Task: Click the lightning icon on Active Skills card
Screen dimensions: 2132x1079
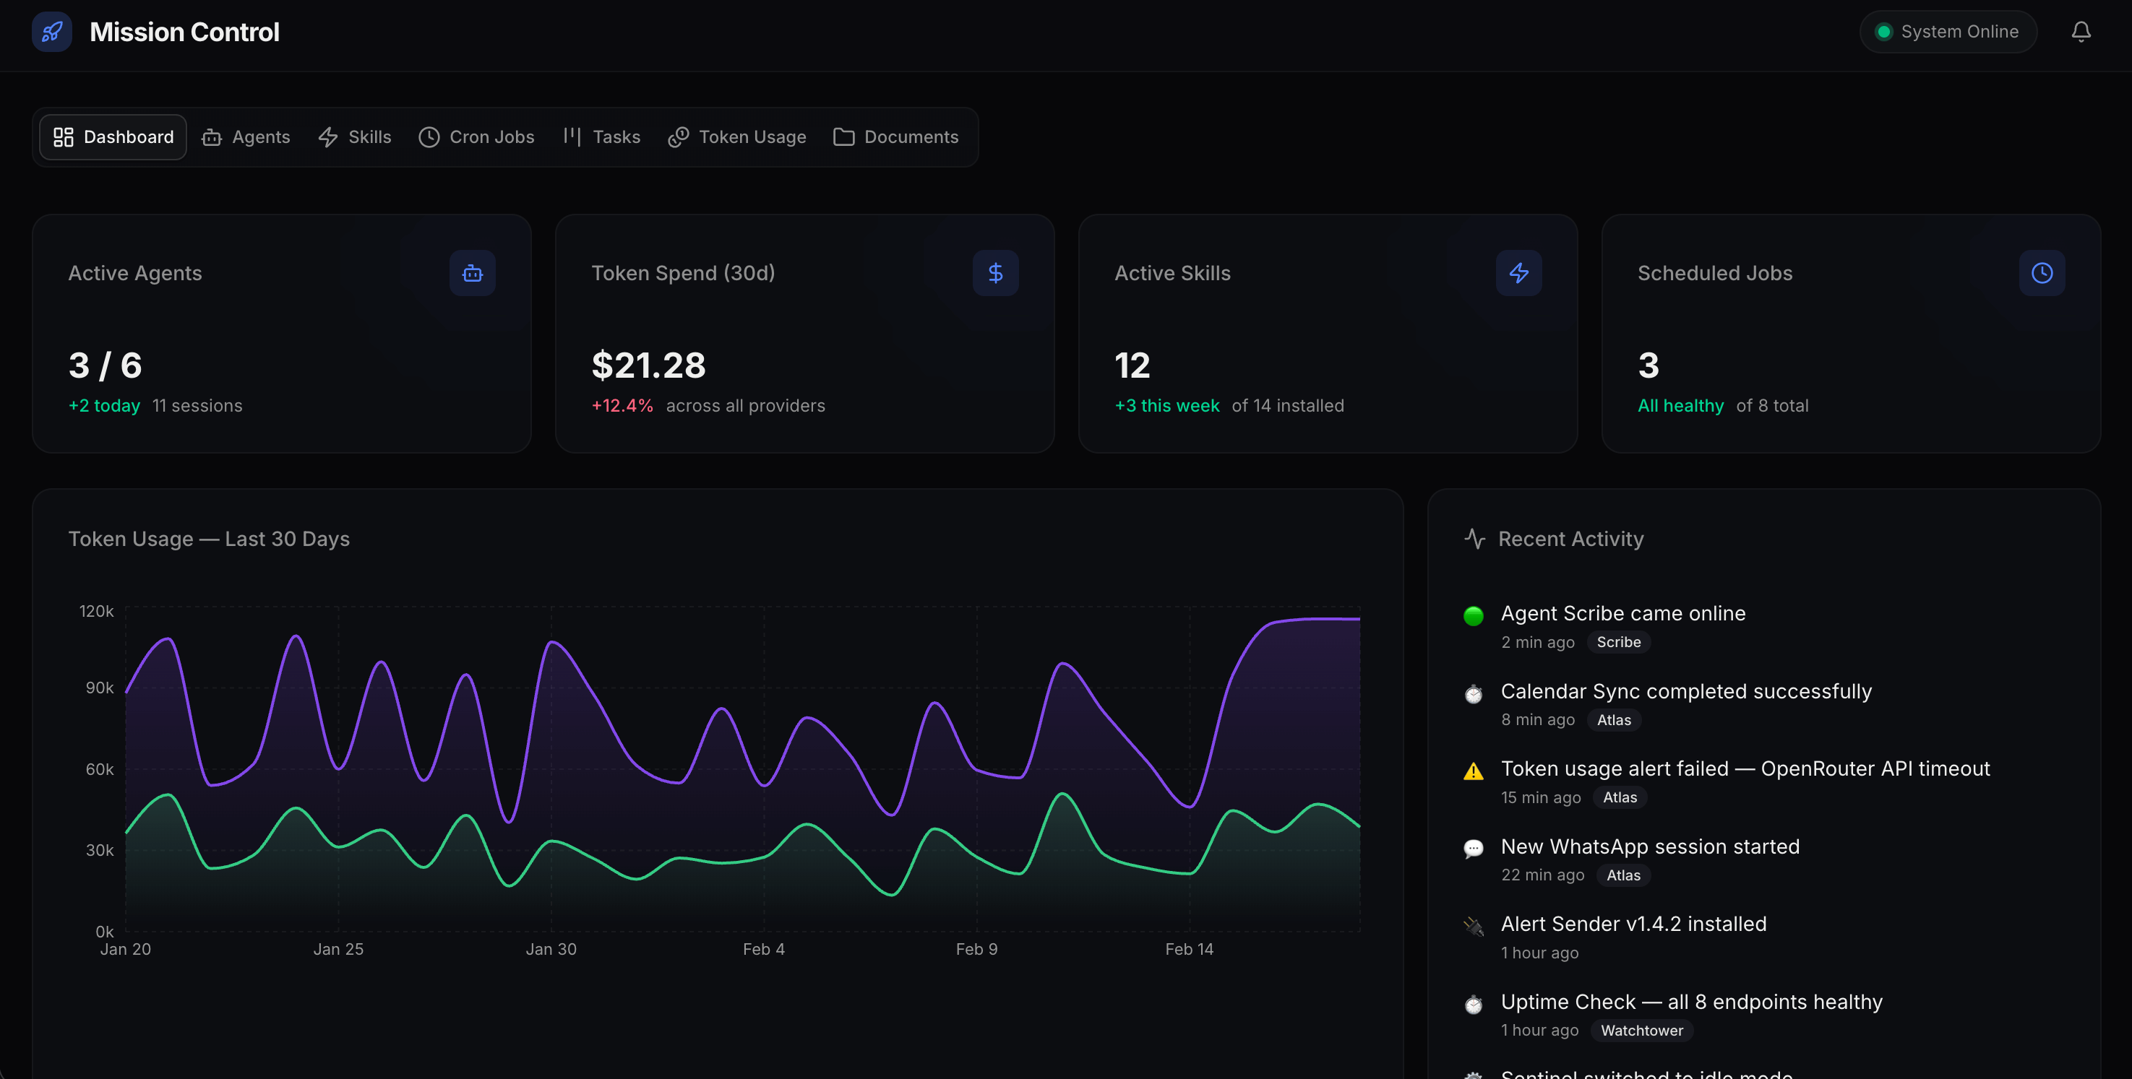Action: (x=1518, y=273)
